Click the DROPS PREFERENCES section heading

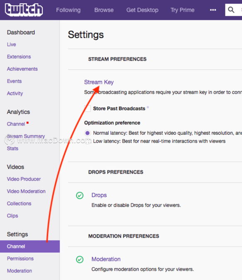[x=116, y=172]
